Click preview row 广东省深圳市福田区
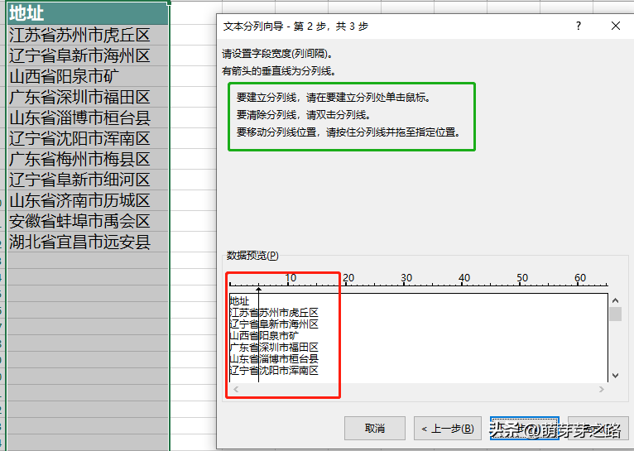 [x=274, y=347]
